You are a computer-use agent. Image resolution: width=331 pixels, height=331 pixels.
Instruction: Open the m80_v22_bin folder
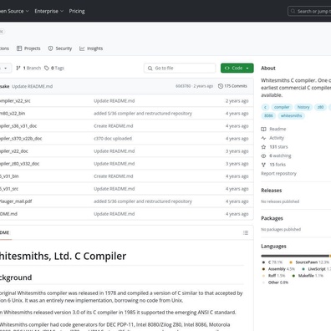(x=13, y=114)
